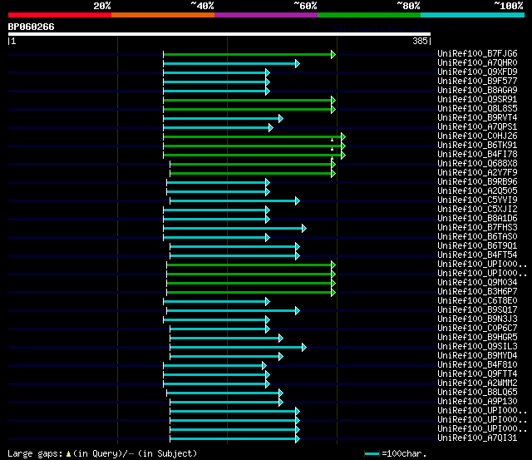Click the UniRef100_Q9FTT4 label
The image size is (532, 460).
477,374
